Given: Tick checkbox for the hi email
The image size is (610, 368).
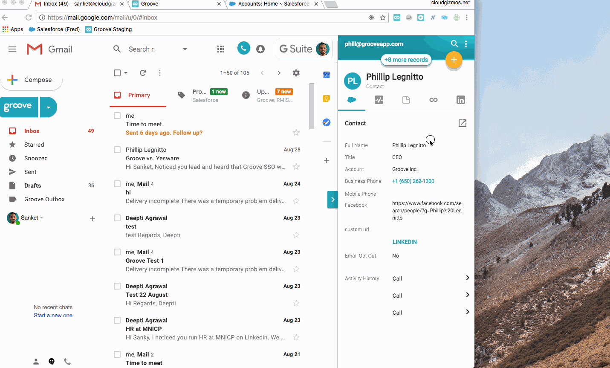Looking at the screenshot, I should 117,184.
